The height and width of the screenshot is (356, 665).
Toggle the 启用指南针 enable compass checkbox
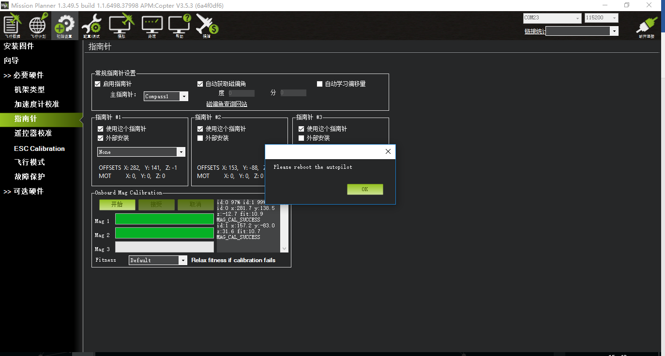point(98,84)
